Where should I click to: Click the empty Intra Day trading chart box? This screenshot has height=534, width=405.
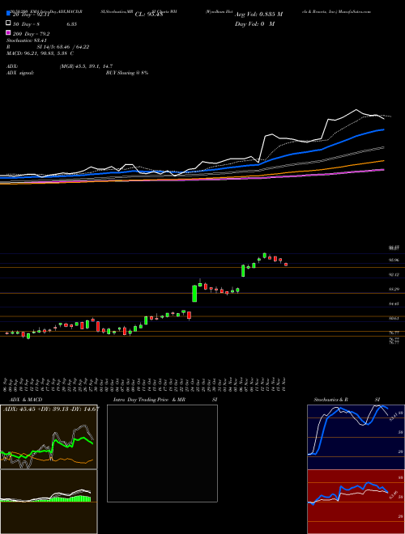(x=162, y=453)
